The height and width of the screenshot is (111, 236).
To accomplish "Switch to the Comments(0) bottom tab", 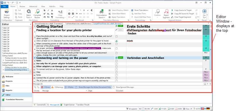I will pyautogui.click(x=40, y=105).
